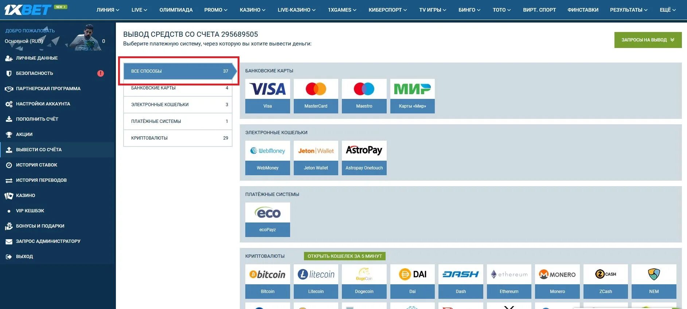This screenshot has height=309, width=687.
Task: Open Вывести со счёта sidebar link
Action: (x=57, y=150)
